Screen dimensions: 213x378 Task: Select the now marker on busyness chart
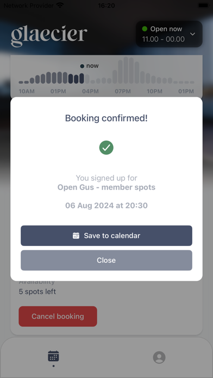pyautogui.click(x=89, y=66)
